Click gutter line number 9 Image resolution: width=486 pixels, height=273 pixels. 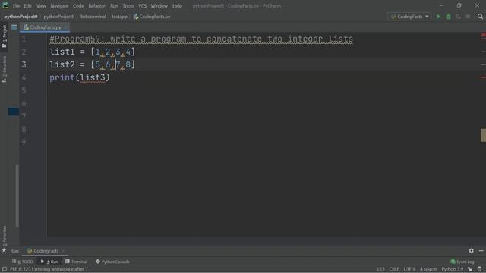pyautogui.click(x=24, y=143)
